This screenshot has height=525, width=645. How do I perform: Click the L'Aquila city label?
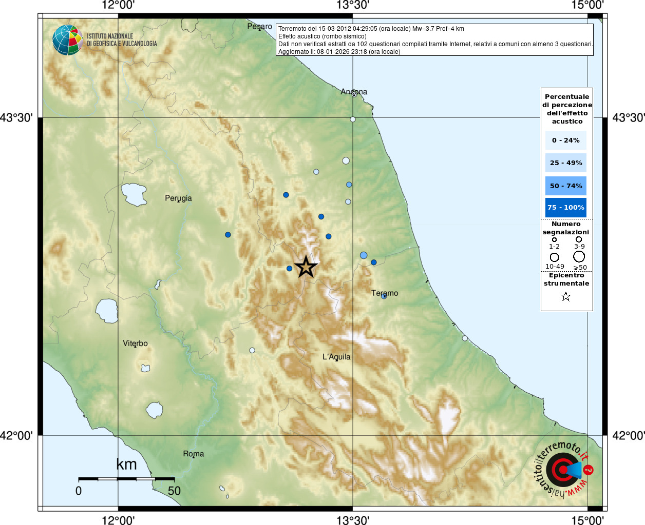tap(336, 357)
